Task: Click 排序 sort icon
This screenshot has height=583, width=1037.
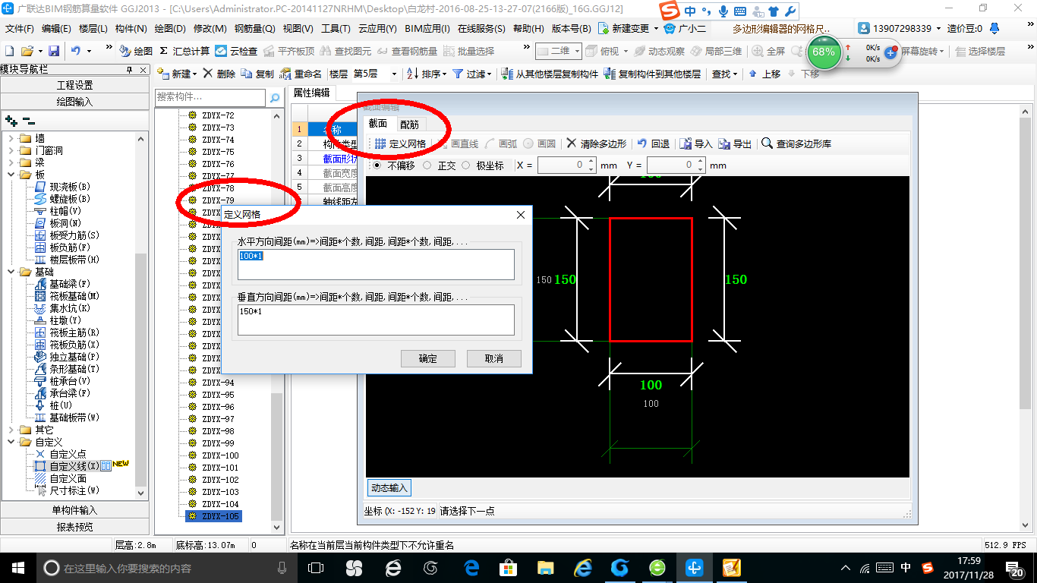Action: pyautogui.click(x=427, y=74)
